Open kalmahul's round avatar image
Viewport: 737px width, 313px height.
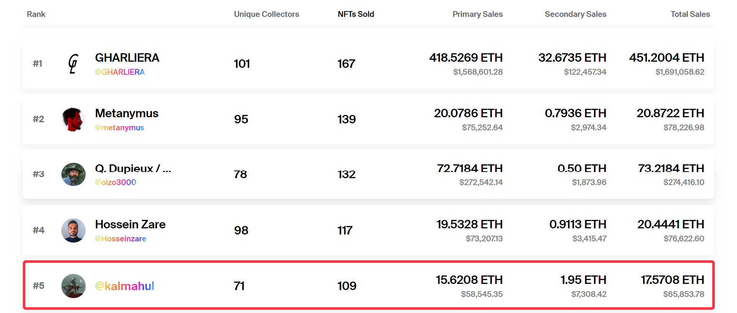[73, 286]
